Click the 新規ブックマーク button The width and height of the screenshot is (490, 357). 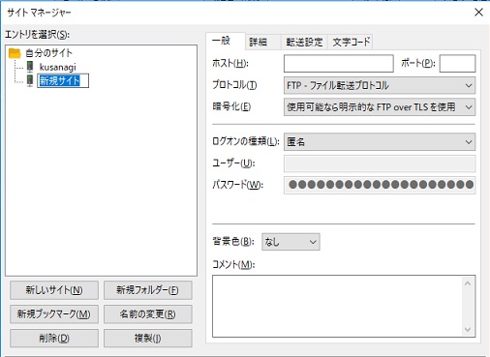[54, 314]
